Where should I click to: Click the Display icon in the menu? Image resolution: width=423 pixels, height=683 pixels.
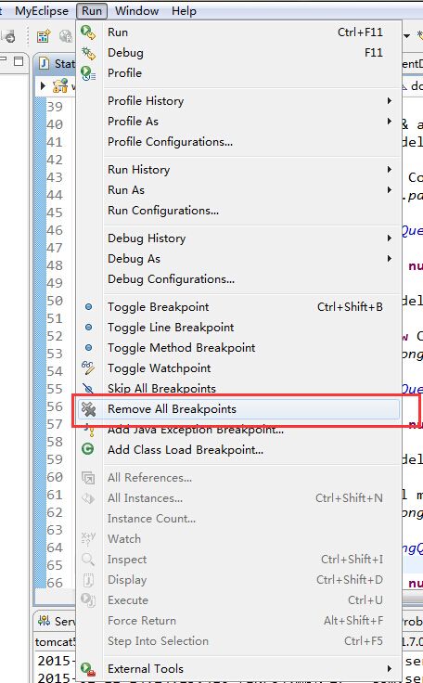click(x=88, y=580)
